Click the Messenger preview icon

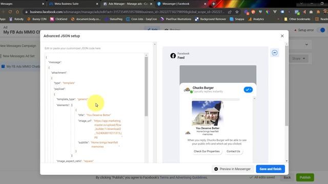[275, 53]
